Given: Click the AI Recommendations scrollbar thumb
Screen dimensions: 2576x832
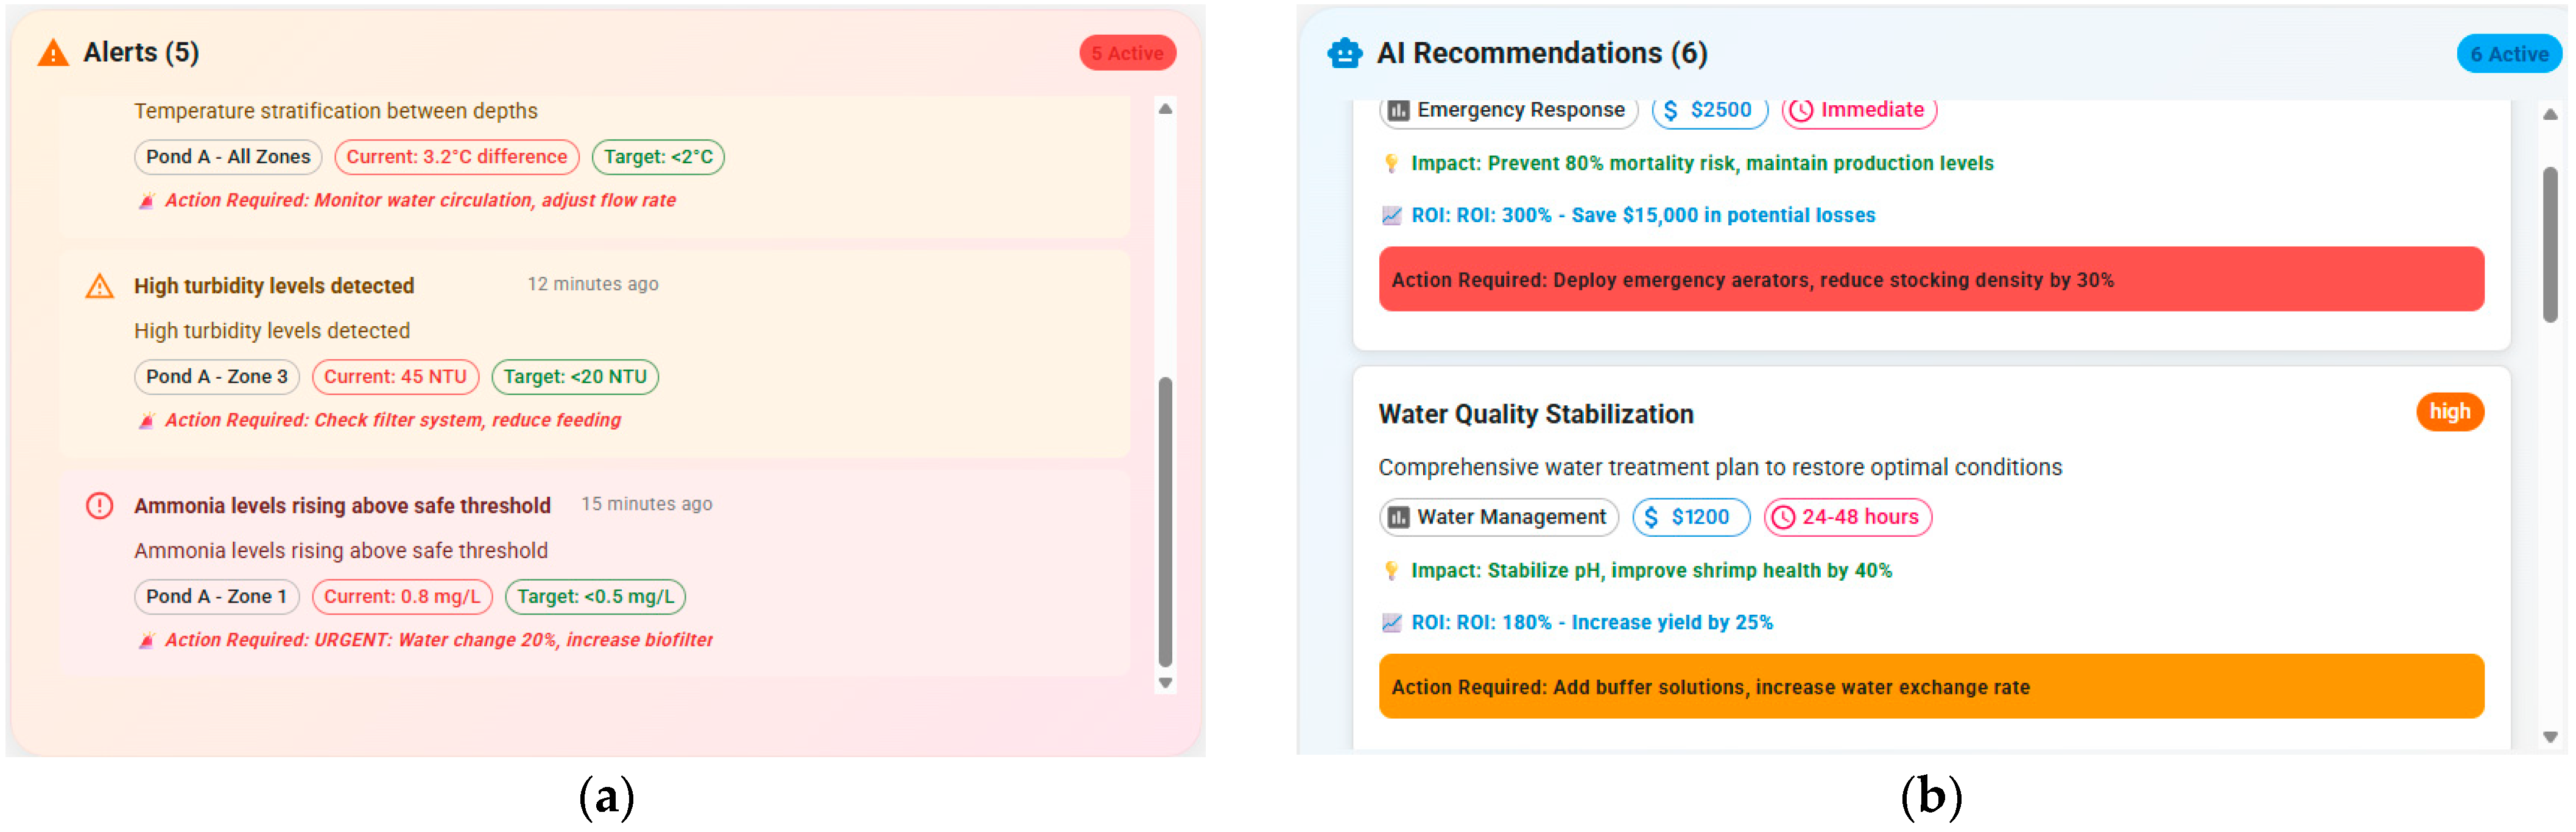Looking at the screenshot, I should (x=2549, y=245).
